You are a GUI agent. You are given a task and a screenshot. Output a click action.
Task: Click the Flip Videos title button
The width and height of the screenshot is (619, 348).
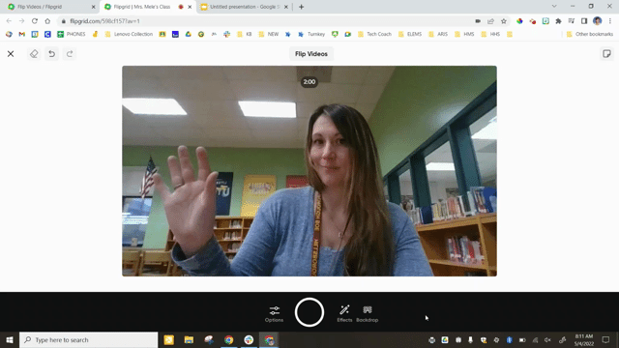point(311,54)
